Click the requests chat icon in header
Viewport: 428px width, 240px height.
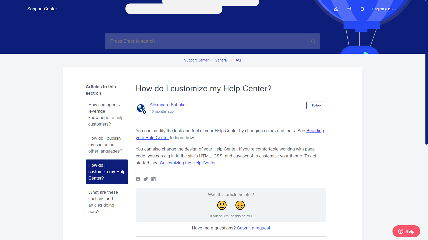coord(349,9)
